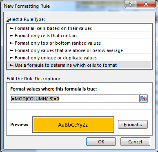158x152 pixels.
Task: Click the orange AaBbCcYyZz preview swatch
Action: pos(73,125)
